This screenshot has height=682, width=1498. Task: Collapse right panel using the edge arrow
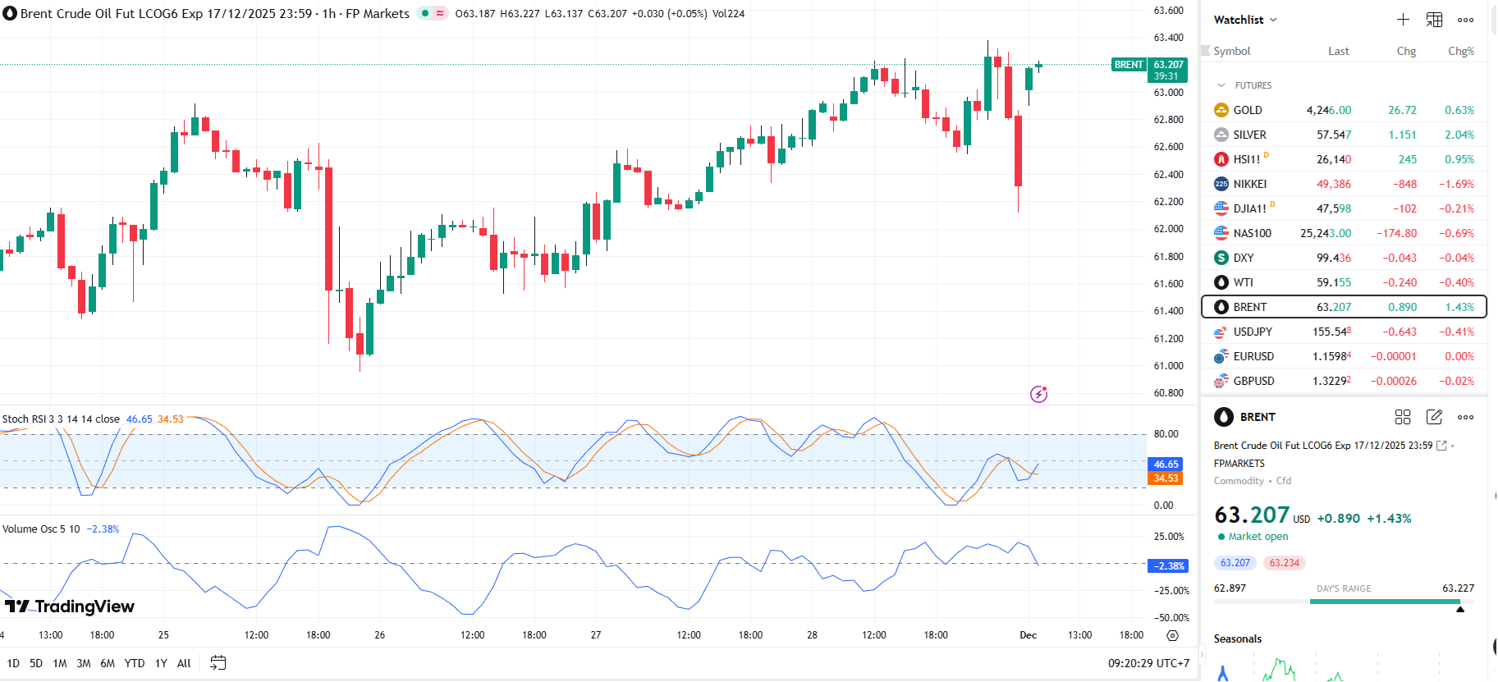(1203, 654)
